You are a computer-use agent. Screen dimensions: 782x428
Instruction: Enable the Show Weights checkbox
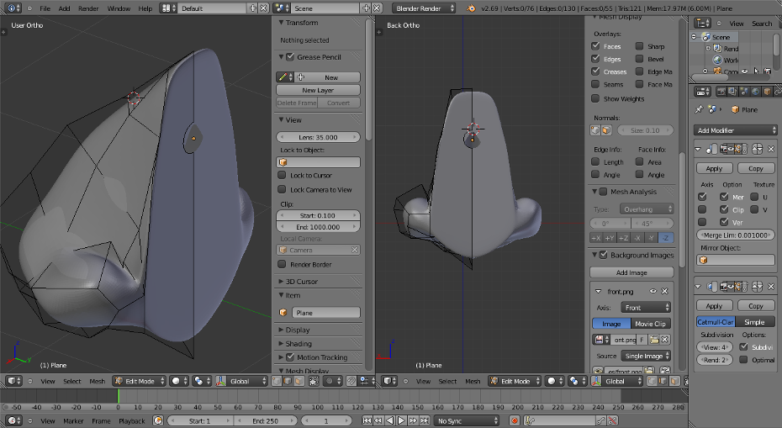595,98
